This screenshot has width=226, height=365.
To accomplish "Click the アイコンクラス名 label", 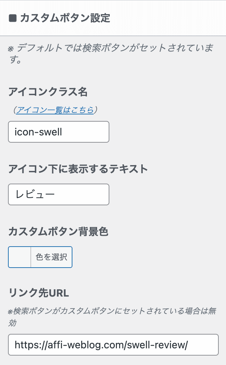I will (48, 92).
